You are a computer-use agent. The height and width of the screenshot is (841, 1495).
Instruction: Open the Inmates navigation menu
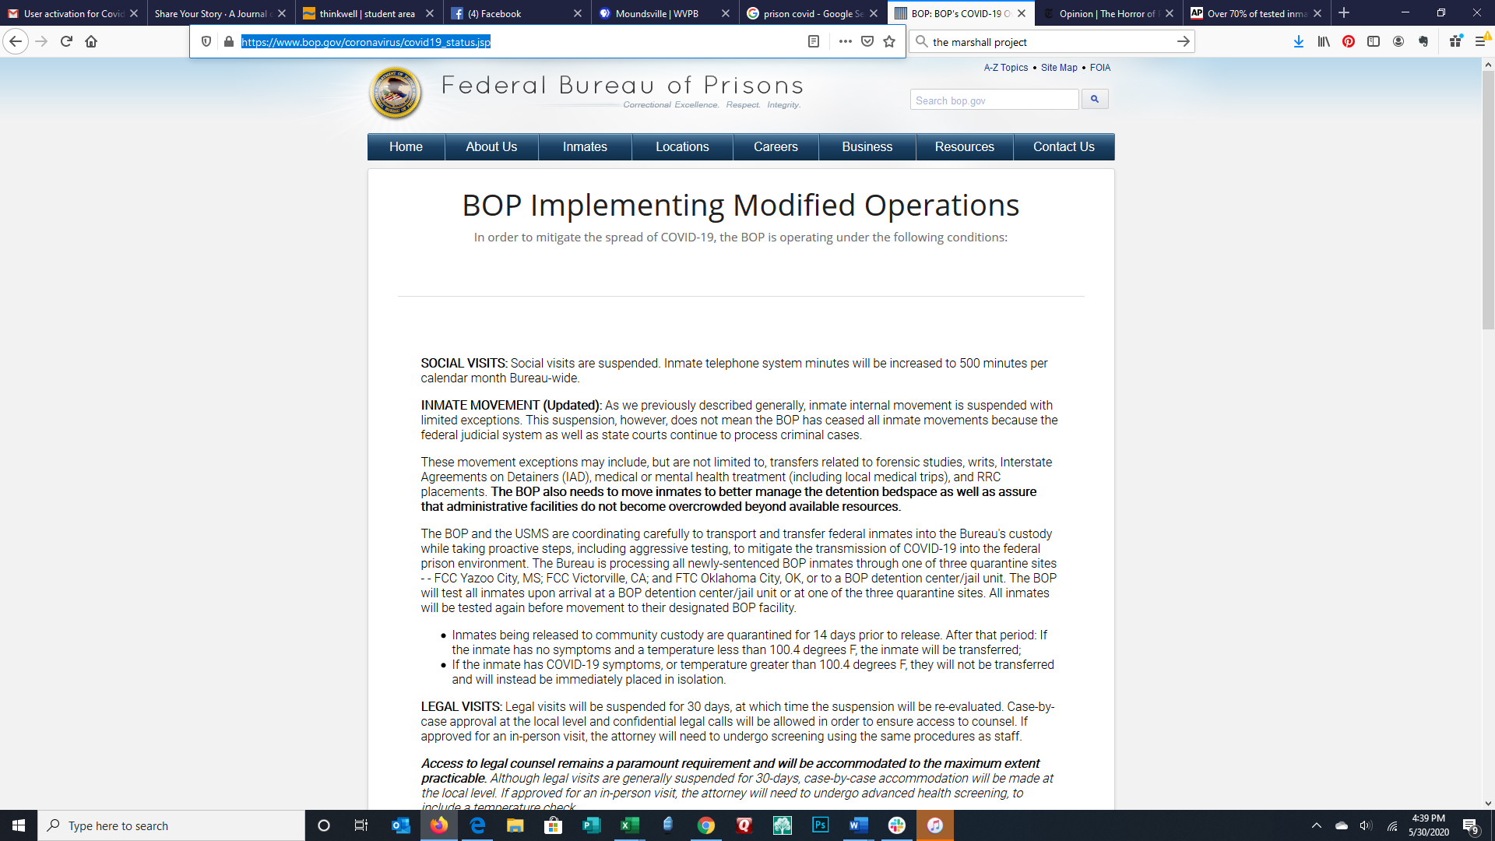tap(585, 147)
